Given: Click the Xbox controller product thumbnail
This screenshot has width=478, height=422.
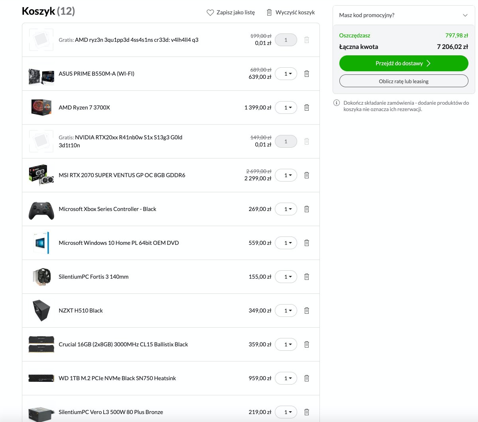Looking at the screenshot, I should (41, 211).
